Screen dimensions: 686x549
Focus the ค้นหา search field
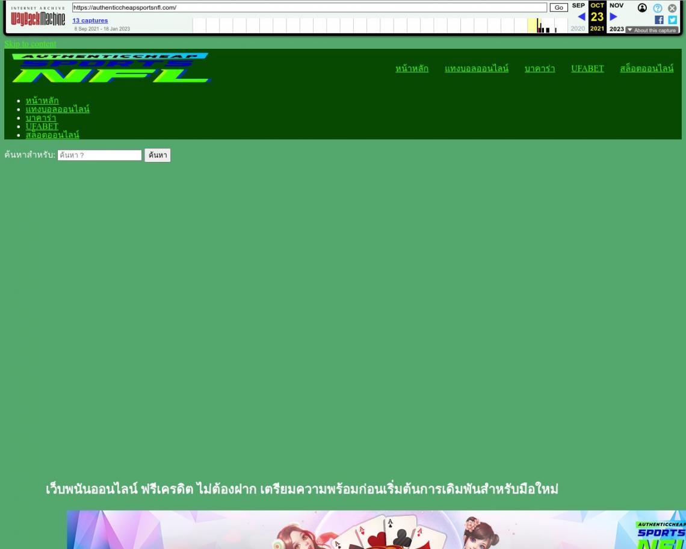point(100,155)
